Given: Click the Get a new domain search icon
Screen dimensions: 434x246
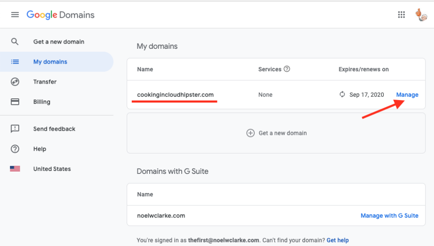Looking at the screenshot, I should tap(15, 42).
